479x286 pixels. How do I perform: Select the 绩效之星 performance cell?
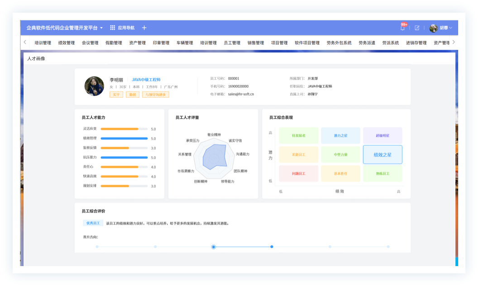coord(382,155)
